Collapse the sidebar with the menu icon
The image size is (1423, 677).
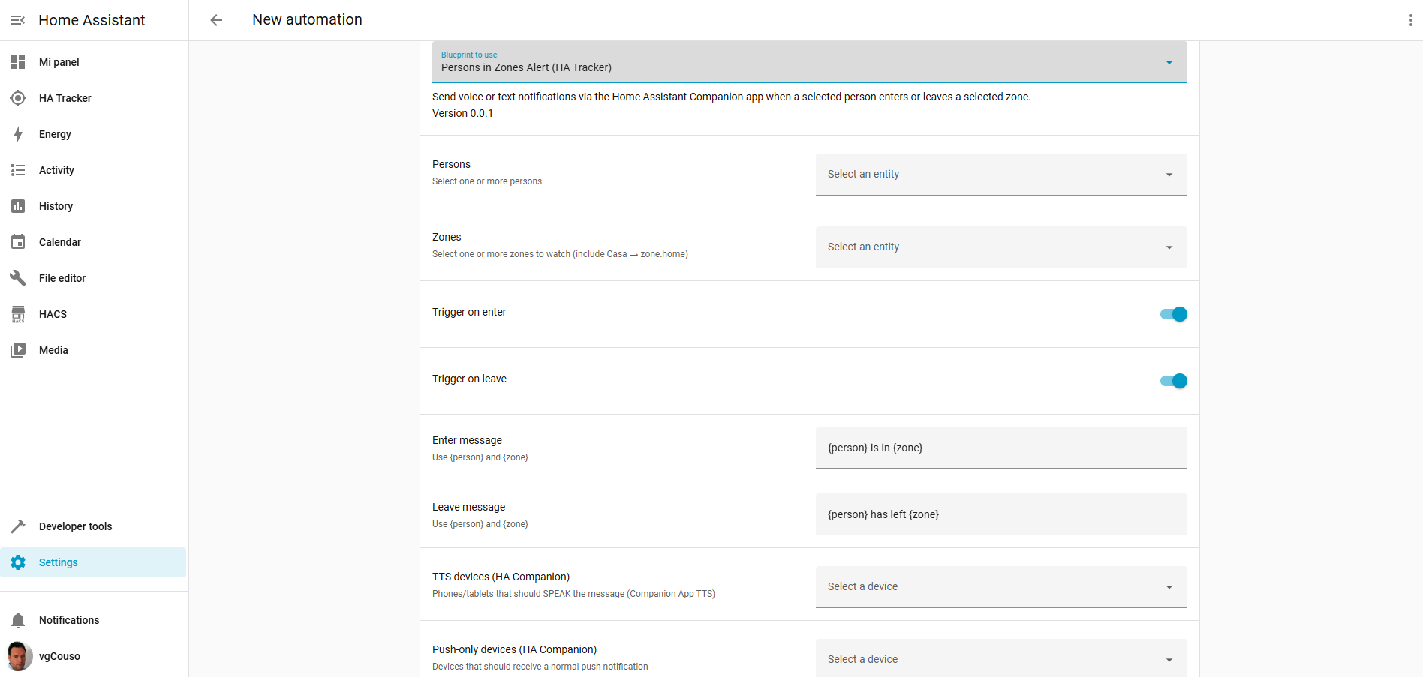coord(18,20)
